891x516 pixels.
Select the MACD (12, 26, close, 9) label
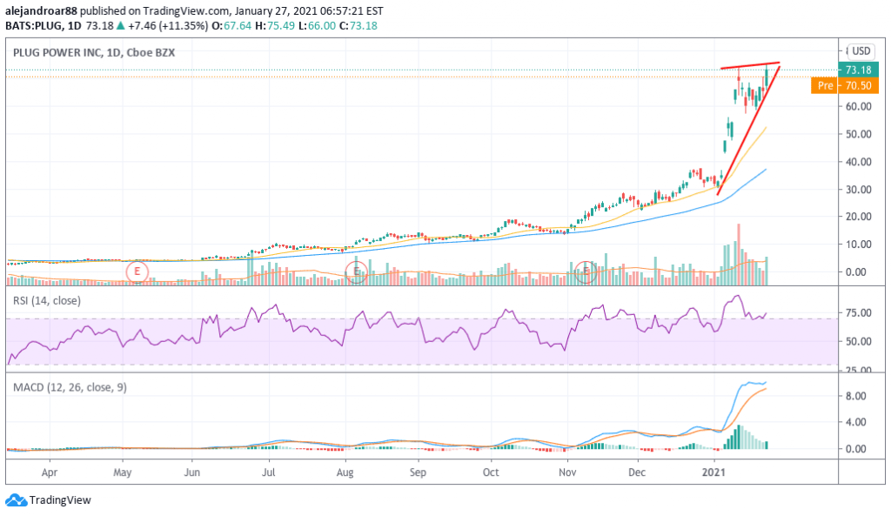point(70,387)
